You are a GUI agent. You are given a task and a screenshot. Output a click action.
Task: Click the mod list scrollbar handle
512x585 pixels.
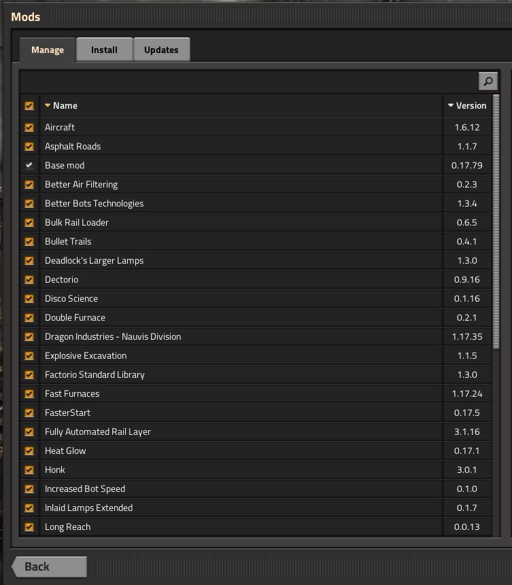pyautogui.click(x=496, y=222)
